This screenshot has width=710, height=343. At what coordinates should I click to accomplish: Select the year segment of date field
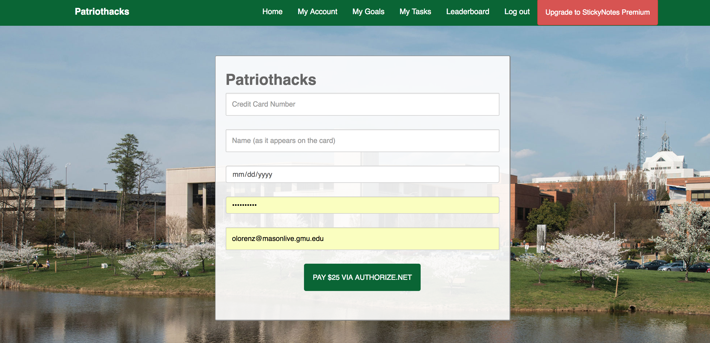(x=265, y=175)
